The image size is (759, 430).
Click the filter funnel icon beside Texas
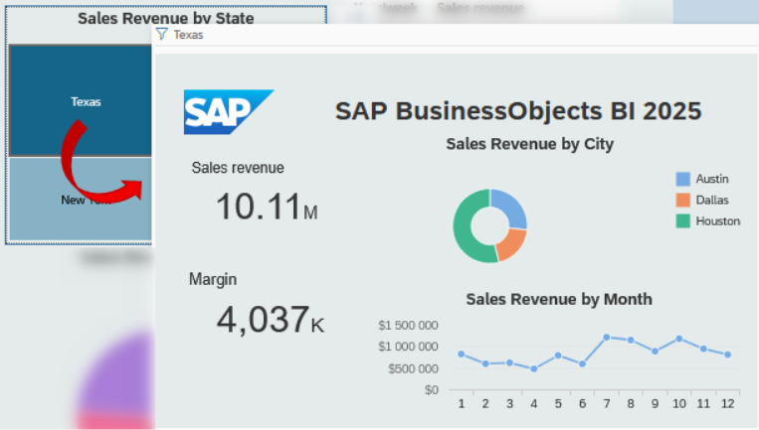pos(162,35)
